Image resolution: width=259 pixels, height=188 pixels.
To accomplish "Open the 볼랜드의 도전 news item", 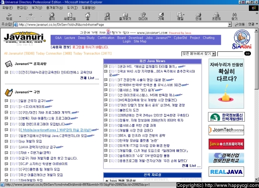I will click(129, 110).
